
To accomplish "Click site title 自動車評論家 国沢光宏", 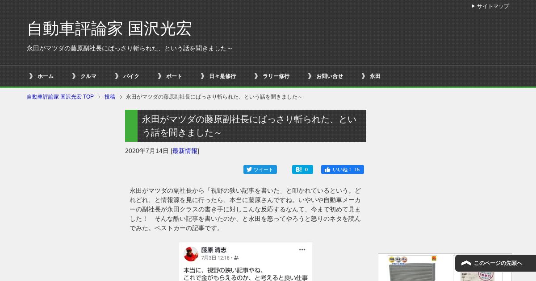I will (x=109, y=29).
